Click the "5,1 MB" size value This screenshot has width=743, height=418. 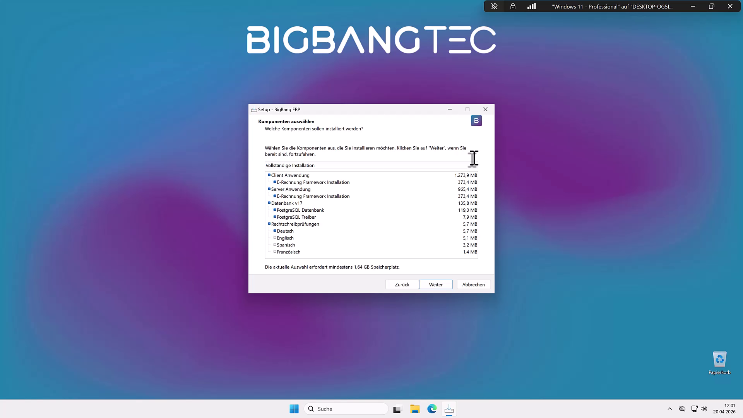pos(470,238)
